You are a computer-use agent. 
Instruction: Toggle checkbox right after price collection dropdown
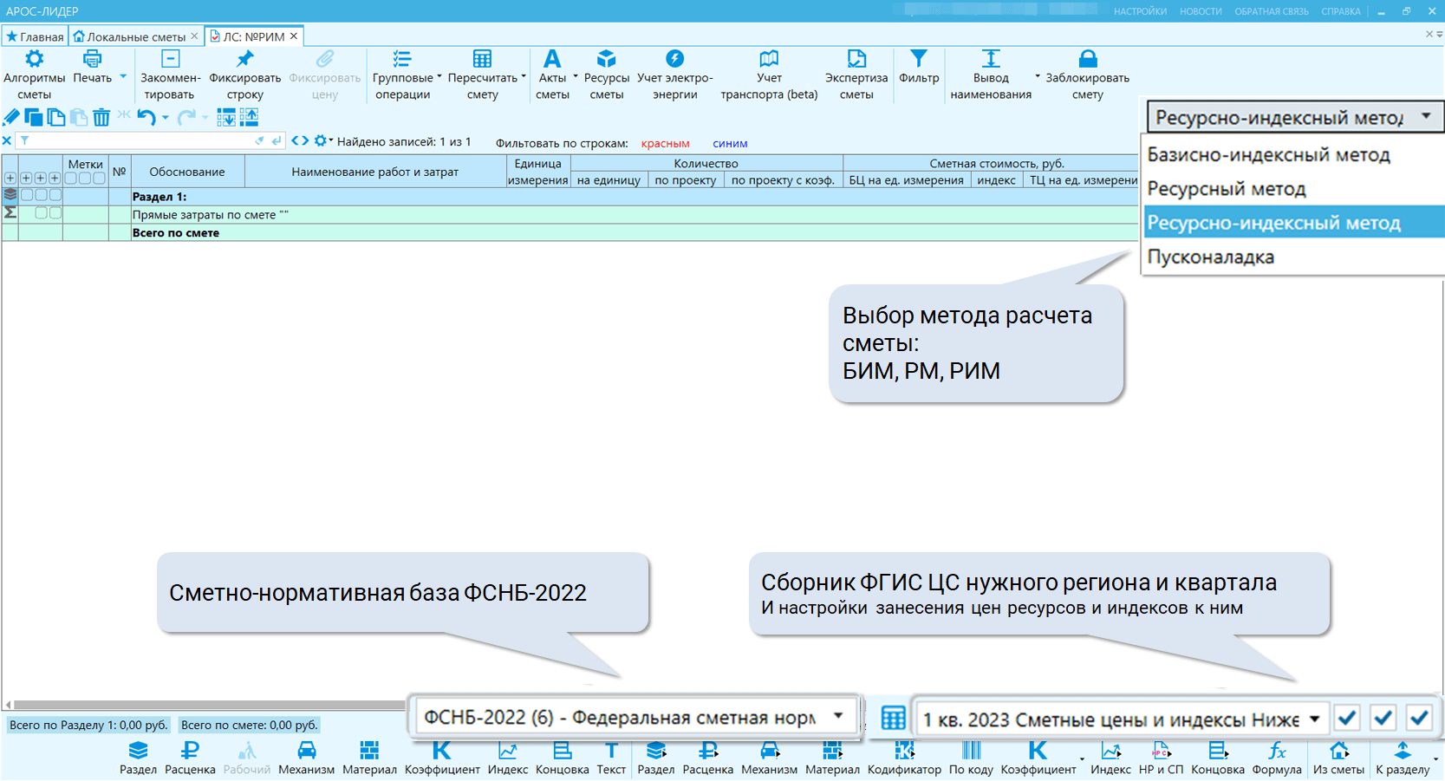tap(1347, 718)
